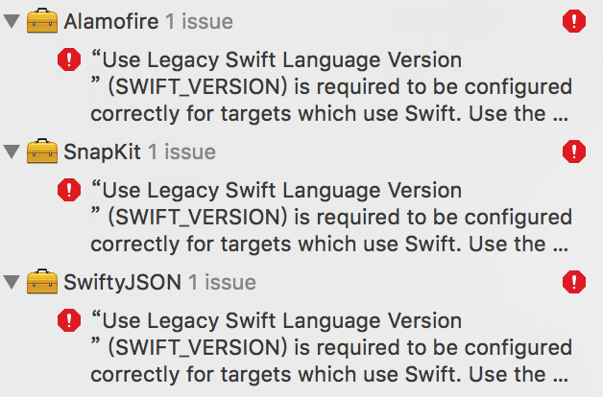The width and height of the screenshot is (603, 397).
Task: Click the "1 issue" count next to Alamofire
Action: [x=199, y=21]
